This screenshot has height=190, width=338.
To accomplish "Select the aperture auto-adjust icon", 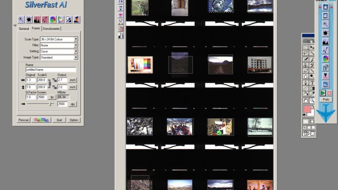I will point(29,20).
